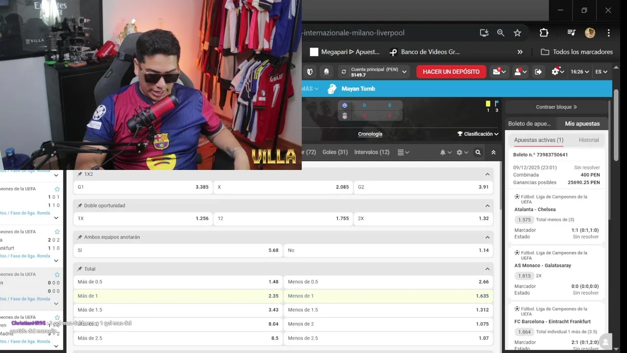Open the browser zoom magnifier icon
The height and width of the screenshot is (353, 627).
coord(501,33)
